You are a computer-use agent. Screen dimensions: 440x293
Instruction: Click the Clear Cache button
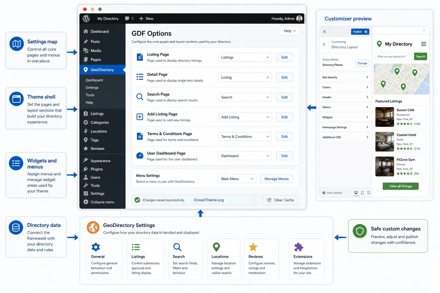tap(280, 200)
